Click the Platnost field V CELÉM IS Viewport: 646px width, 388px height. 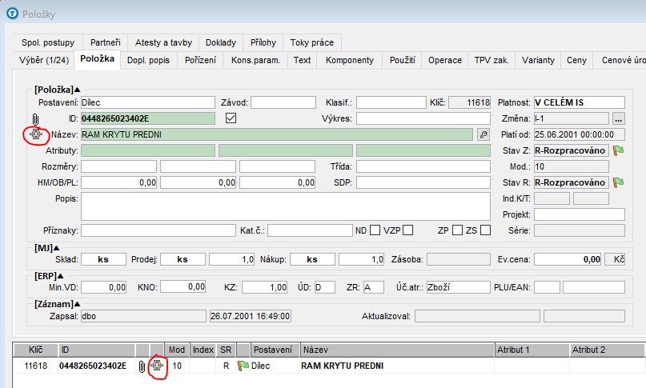coord(580,102)
